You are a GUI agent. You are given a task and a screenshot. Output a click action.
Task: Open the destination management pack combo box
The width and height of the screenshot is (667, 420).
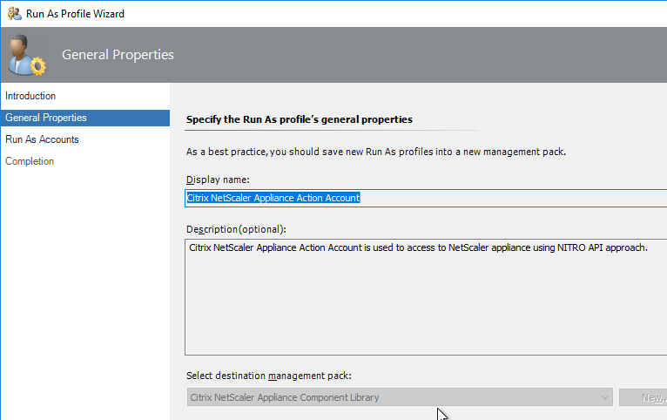pyautogui.click(x=400, y=397)
